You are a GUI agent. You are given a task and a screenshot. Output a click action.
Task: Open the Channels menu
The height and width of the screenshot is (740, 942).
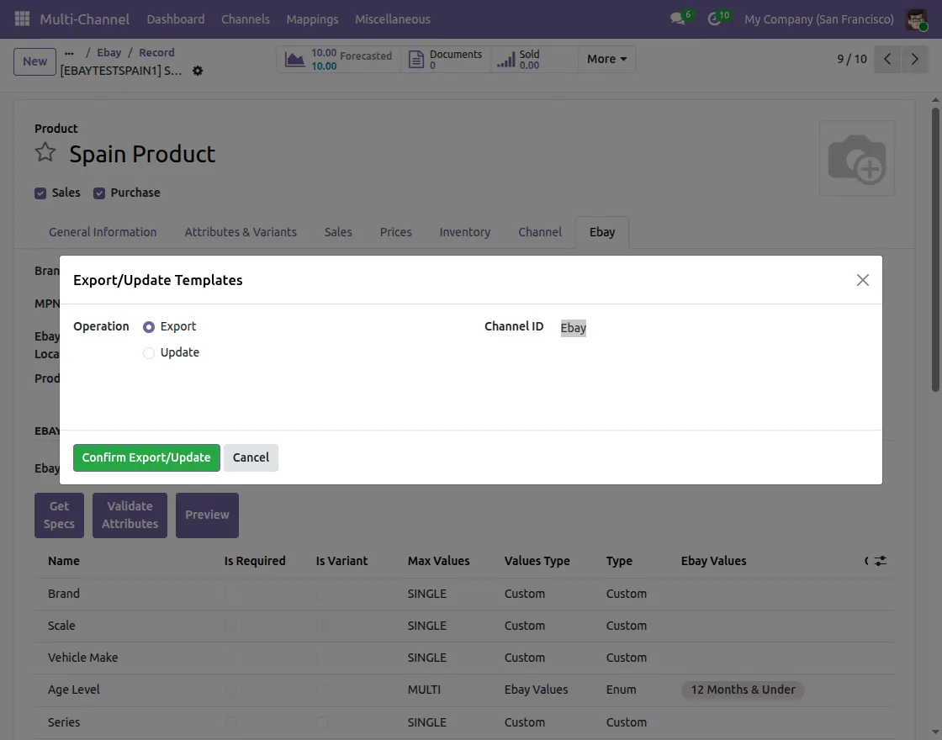245,19
